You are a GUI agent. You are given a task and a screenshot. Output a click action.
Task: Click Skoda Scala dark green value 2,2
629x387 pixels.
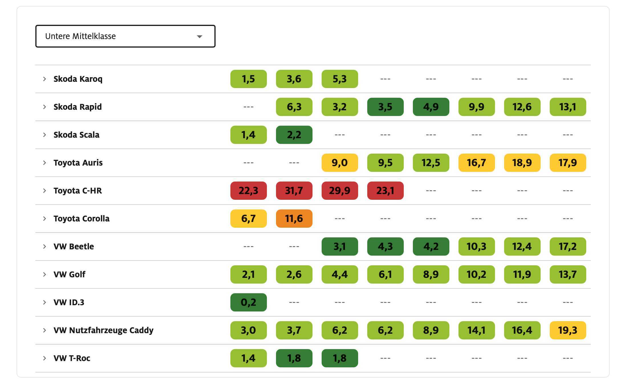tap(294, 135)
